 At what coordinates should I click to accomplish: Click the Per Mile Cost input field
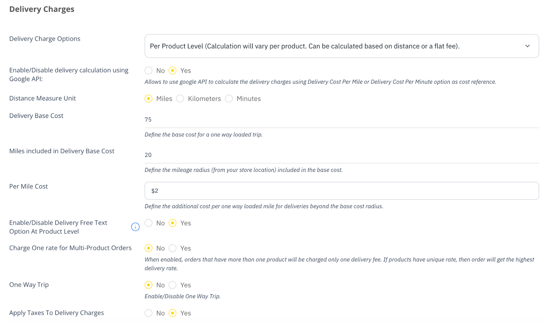(x=341, y=191)
